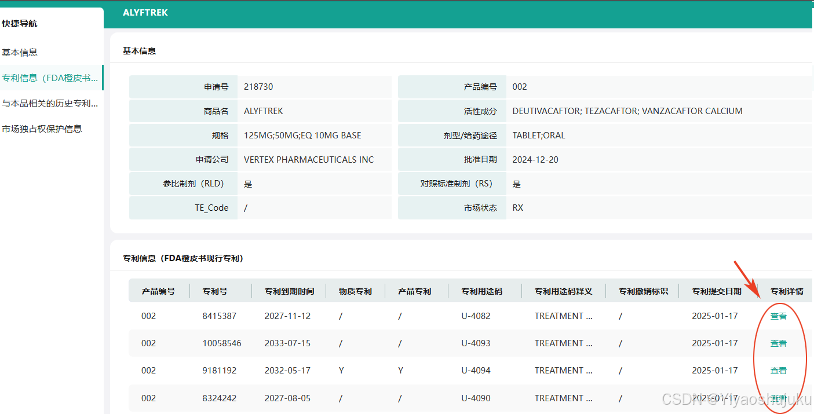Image resolution: width=814 pixels, height=414 pixels.
Task: Click application number value 218730
Action: pyautogui.click(x=258, y=87)
